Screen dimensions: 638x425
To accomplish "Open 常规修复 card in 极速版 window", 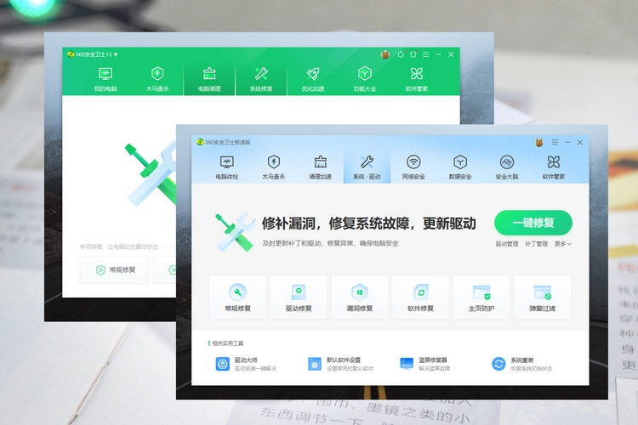I will click(x=237, y=297).
